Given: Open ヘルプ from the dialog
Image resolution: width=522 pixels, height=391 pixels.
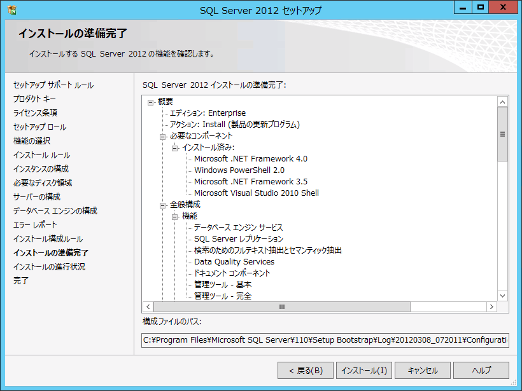Looking at the screenshot, I should coord(481,370).
